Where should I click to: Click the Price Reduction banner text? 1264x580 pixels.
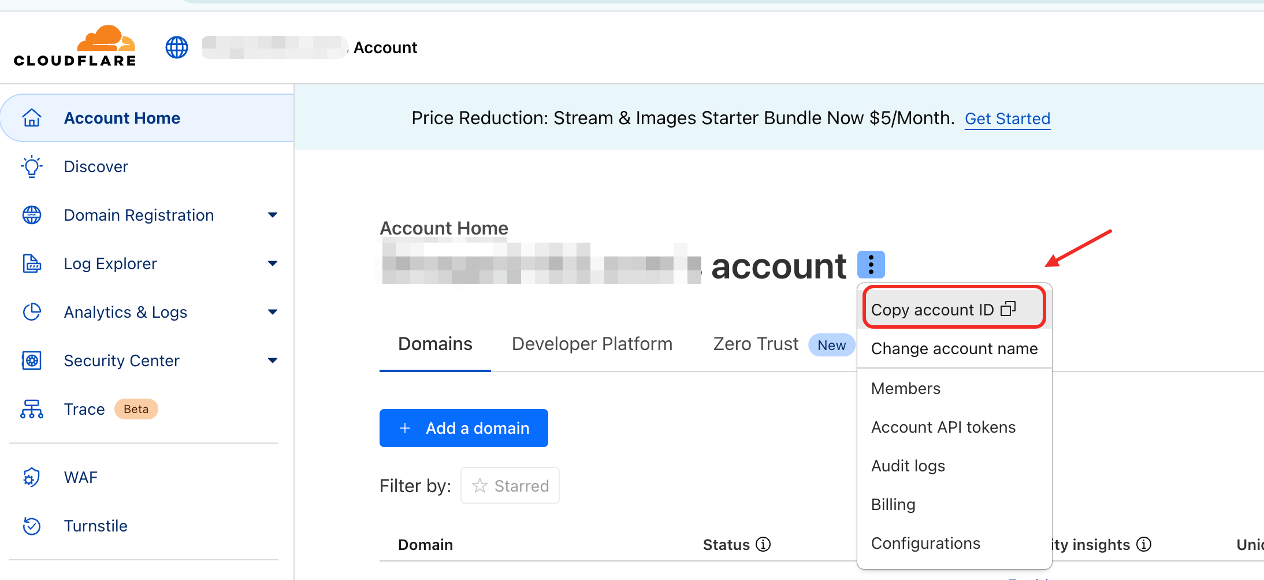click(683, 118)
